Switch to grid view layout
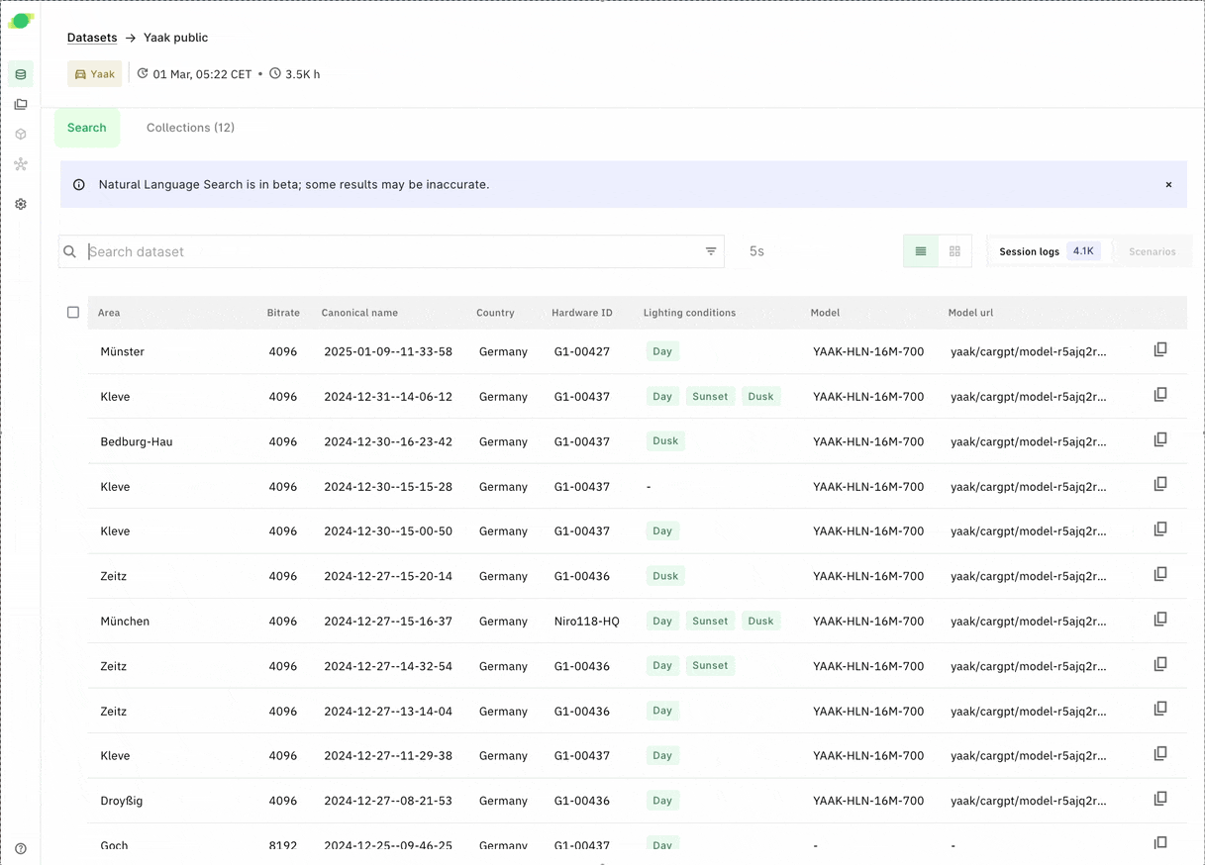Viewport: 1205px width, 865px height. [x=954, y=251]
